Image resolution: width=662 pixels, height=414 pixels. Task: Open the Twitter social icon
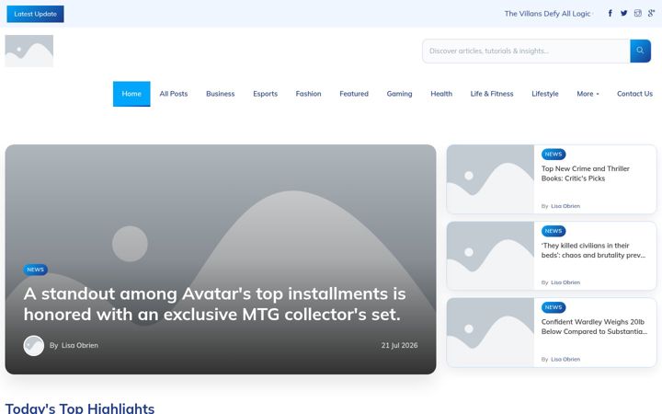(624, 14)
